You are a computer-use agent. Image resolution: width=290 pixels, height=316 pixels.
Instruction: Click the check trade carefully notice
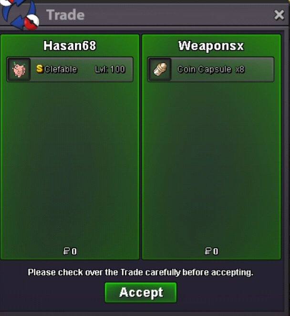(x=140, y=273)
